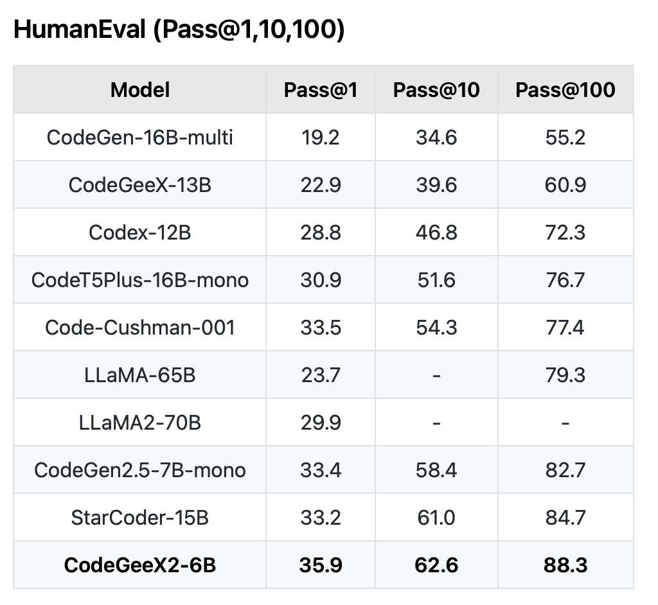Select the CodeGen2.5-7B-mono model name
The height and width of the screenshot is (605, 658).
click(x=140, y=470)
